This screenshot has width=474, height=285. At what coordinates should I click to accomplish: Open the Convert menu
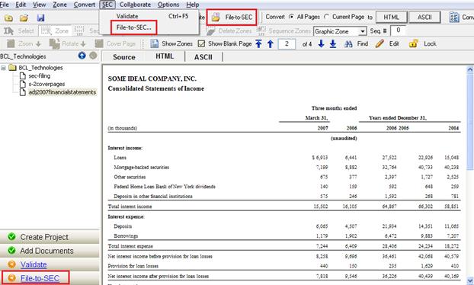click(85, 5)
